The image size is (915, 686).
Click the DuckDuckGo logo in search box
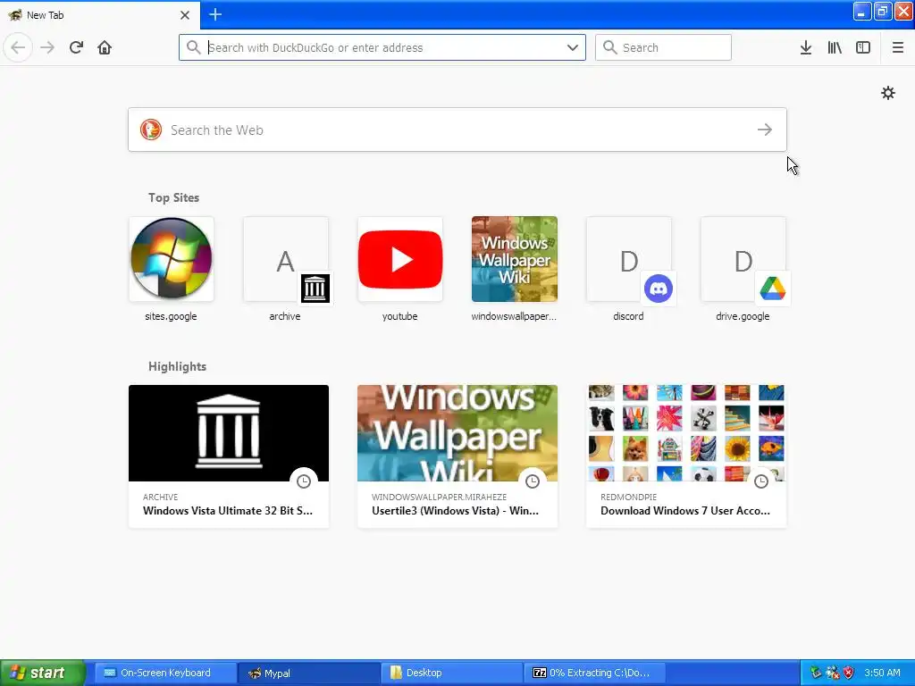(150, 130)
